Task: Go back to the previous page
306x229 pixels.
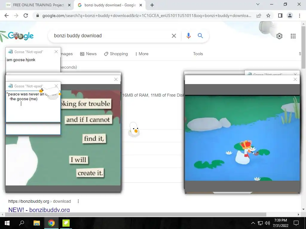Action: pyautogui.click(x=7, y=16)
